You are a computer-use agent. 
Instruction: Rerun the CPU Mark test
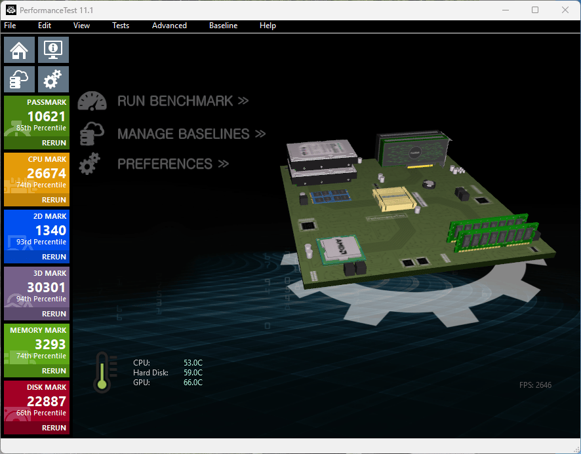click(54, 200)
